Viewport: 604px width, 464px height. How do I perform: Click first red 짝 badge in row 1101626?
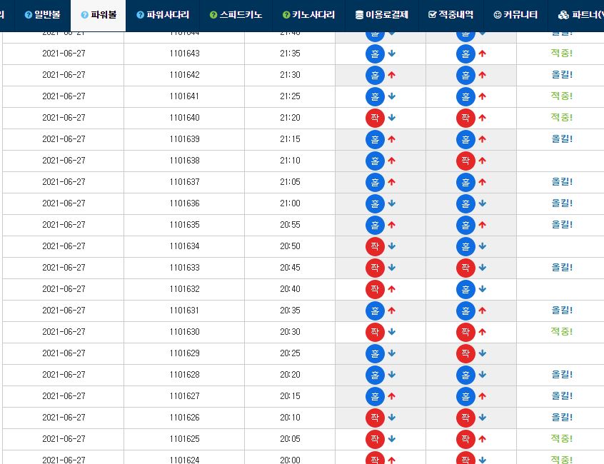[x=375, y=418]
